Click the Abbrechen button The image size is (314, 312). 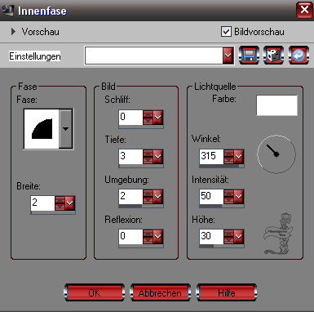coord(160,293)
